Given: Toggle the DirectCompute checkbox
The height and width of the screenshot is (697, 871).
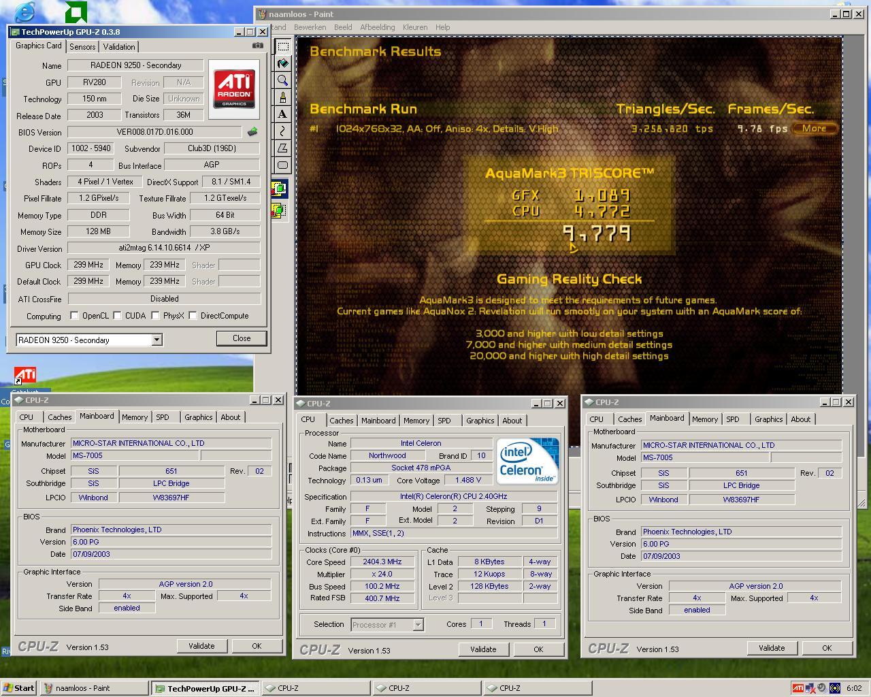Looking at the screenshot, I should click(193, 315).
